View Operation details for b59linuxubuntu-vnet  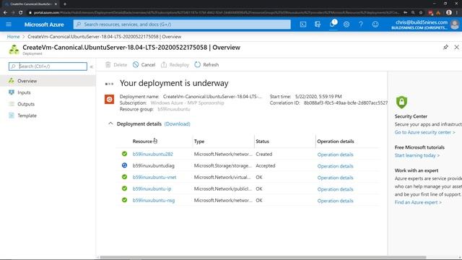[335, 178]
